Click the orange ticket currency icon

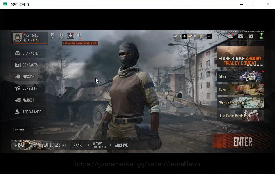[x=190, y=36]
